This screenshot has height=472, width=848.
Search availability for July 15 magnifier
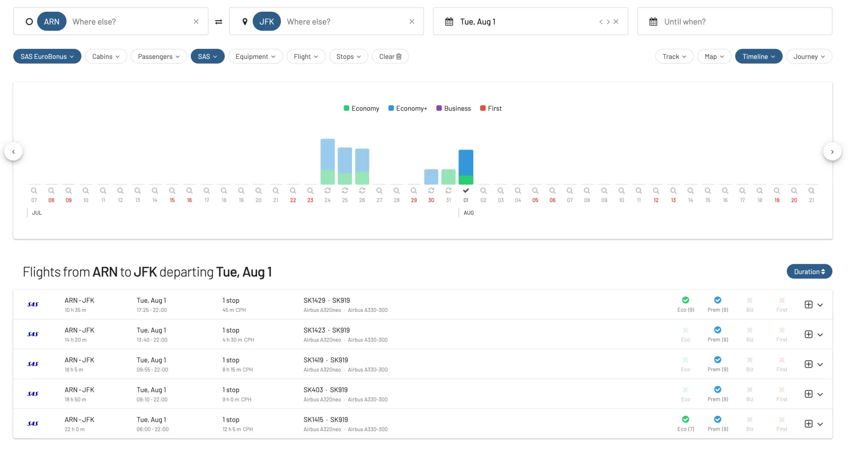pyautogui.click(x=172, y=190)
